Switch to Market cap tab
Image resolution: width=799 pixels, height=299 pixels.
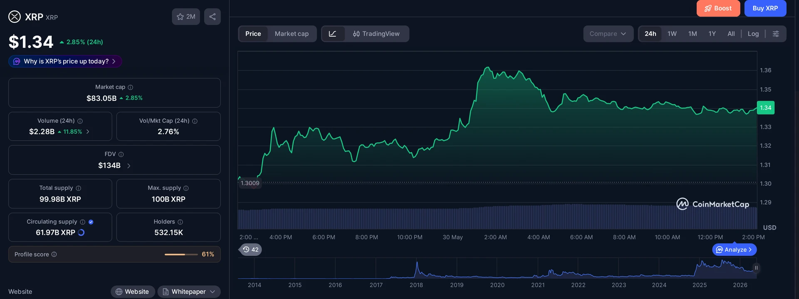[x=291, y=34]
